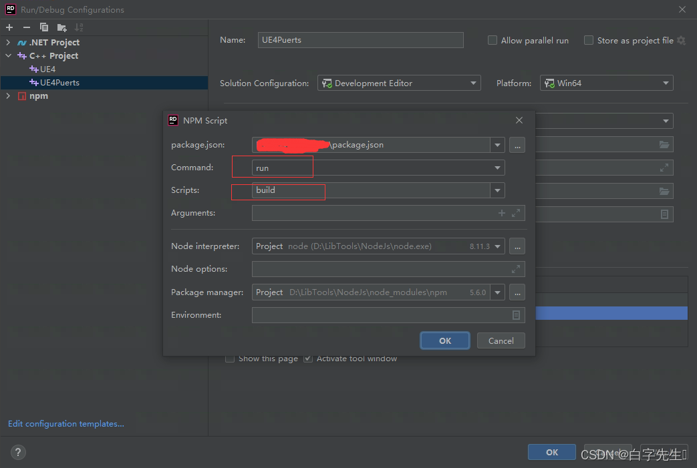This screenshot has height=468, width=697.
Task: Copy the selected configuration
Action: pyautogui.click(x=44, y=27)
